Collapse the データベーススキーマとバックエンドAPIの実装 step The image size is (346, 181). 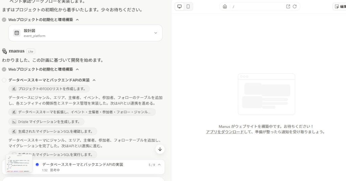pos(94,80)
